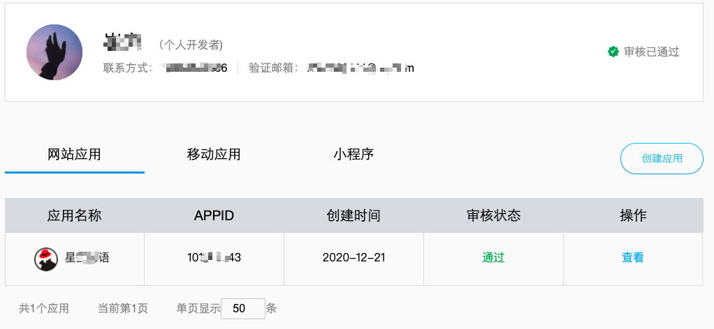Click the 审核已通过 status label
714x329 pixels.
(x=652, y=52)
